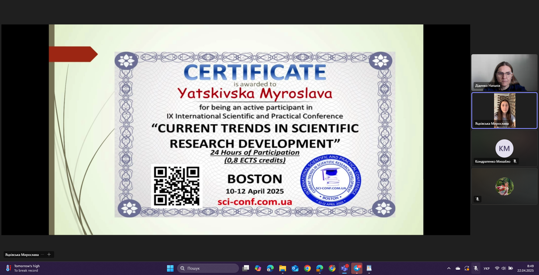Click the Пошук taskbar search box
This screenshot has height=275, width=539.
pos(208,268)
